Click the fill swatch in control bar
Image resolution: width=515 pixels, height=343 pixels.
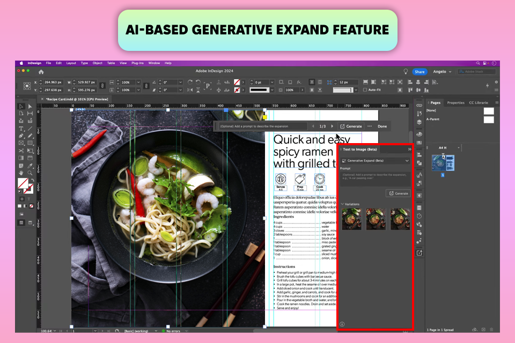pyautogui.click(x=237, y=82)
